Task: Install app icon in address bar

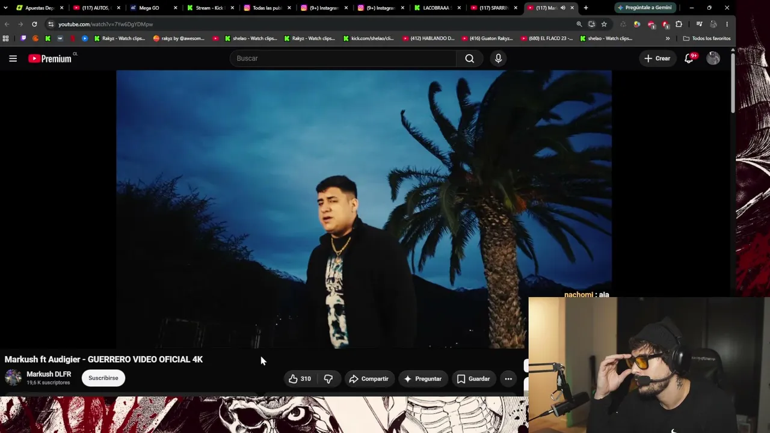Action: pos(592,24)
